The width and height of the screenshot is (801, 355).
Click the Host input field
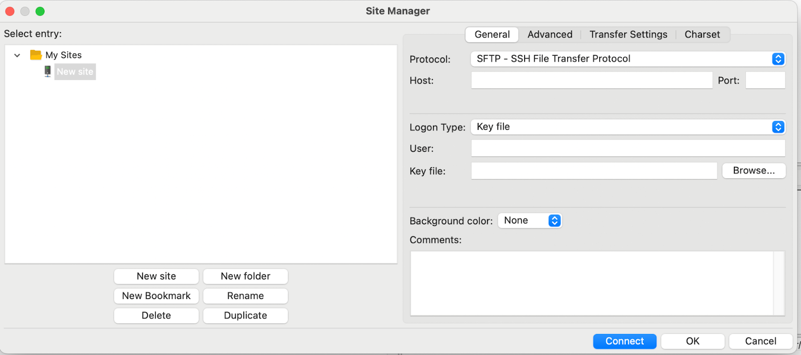[x=592, y=80]
